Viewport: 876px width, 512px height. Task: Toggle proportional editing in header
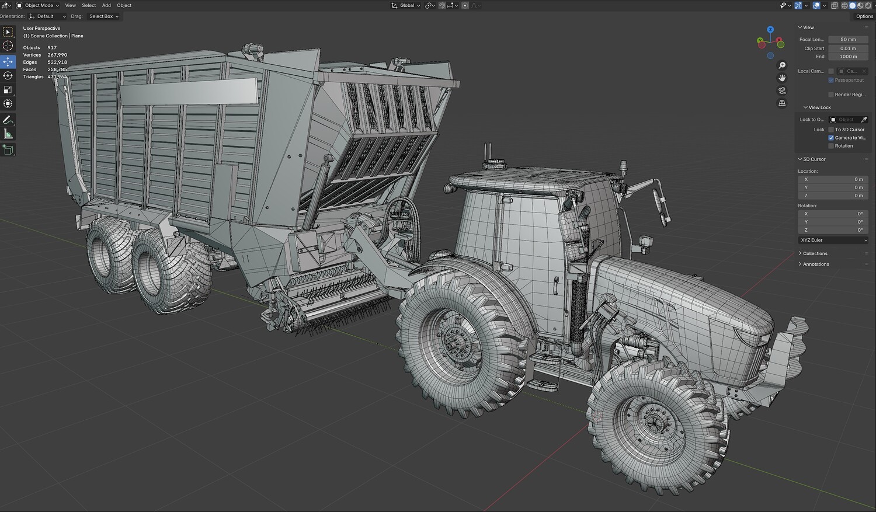[465, 5]
